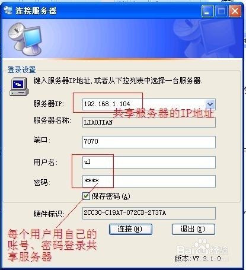Focus the 密码 password field

(149, 181)
